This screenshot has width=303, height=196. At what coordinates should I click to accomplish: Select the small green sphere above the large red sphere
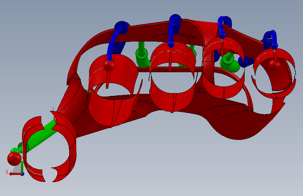click(14, 150)
